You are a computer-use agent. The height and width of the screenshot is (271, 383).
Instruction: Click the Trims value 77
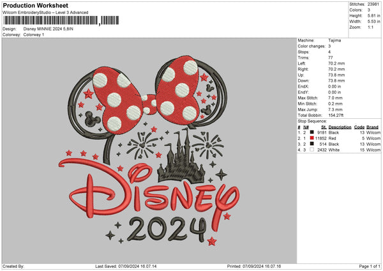(331, 58)
